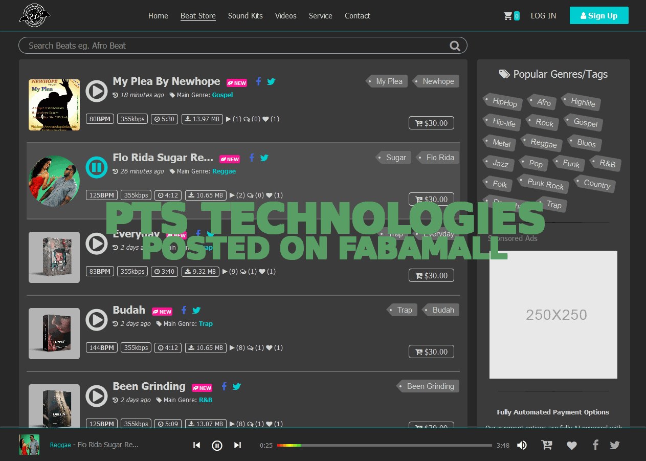
Task: Open the Flo Rida Sugar cover thumbnail
Action: pyautogui.click(x=54, y=181)
